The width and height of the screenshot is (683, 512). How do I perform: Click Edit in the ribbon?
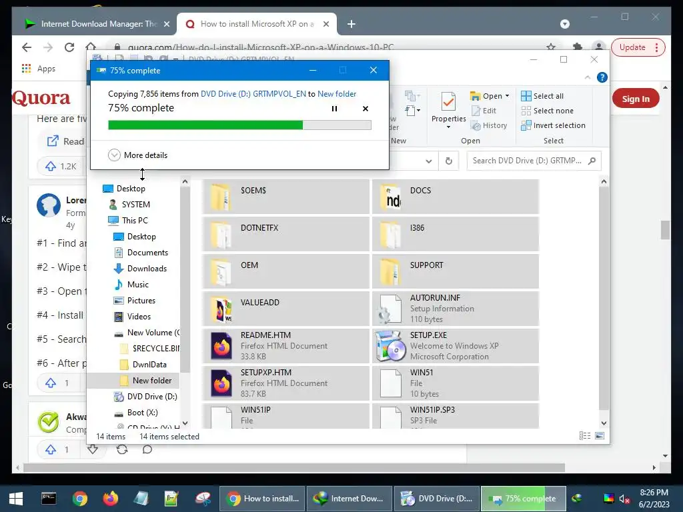tap(484, 111)
